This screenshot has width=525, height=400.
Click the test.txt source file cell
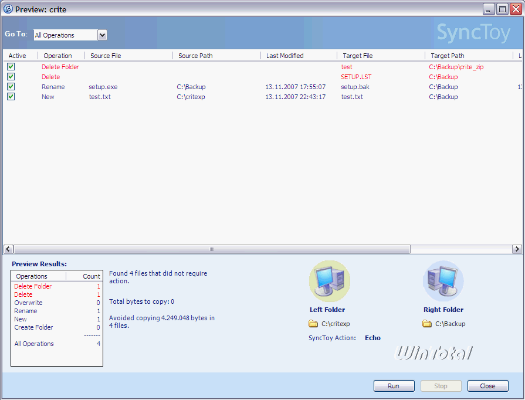click(100, 97)
